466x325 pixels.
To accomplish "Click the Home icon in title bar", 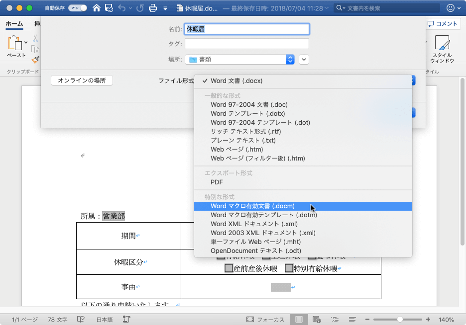I will pyautogui.click(x=96, y=8).
